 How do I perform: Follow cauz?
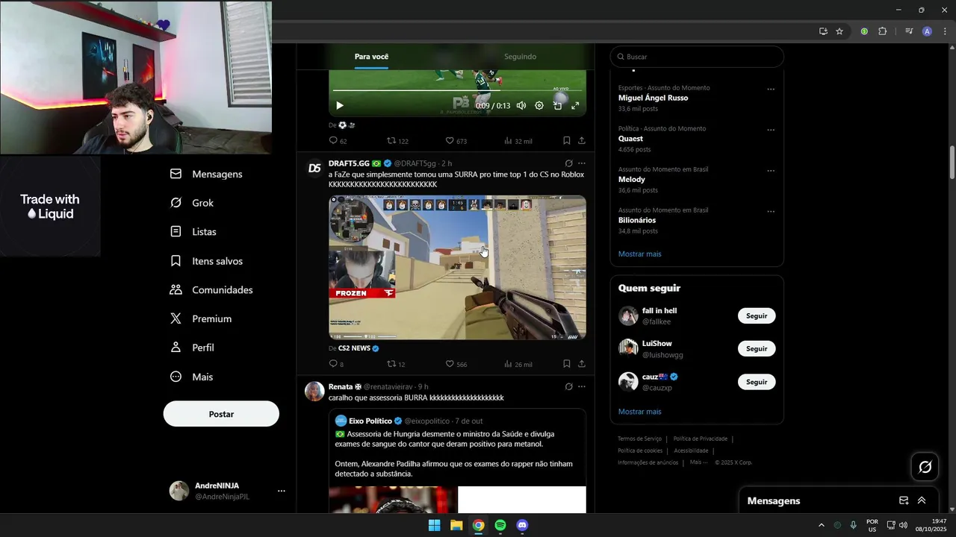coord(757,382)
